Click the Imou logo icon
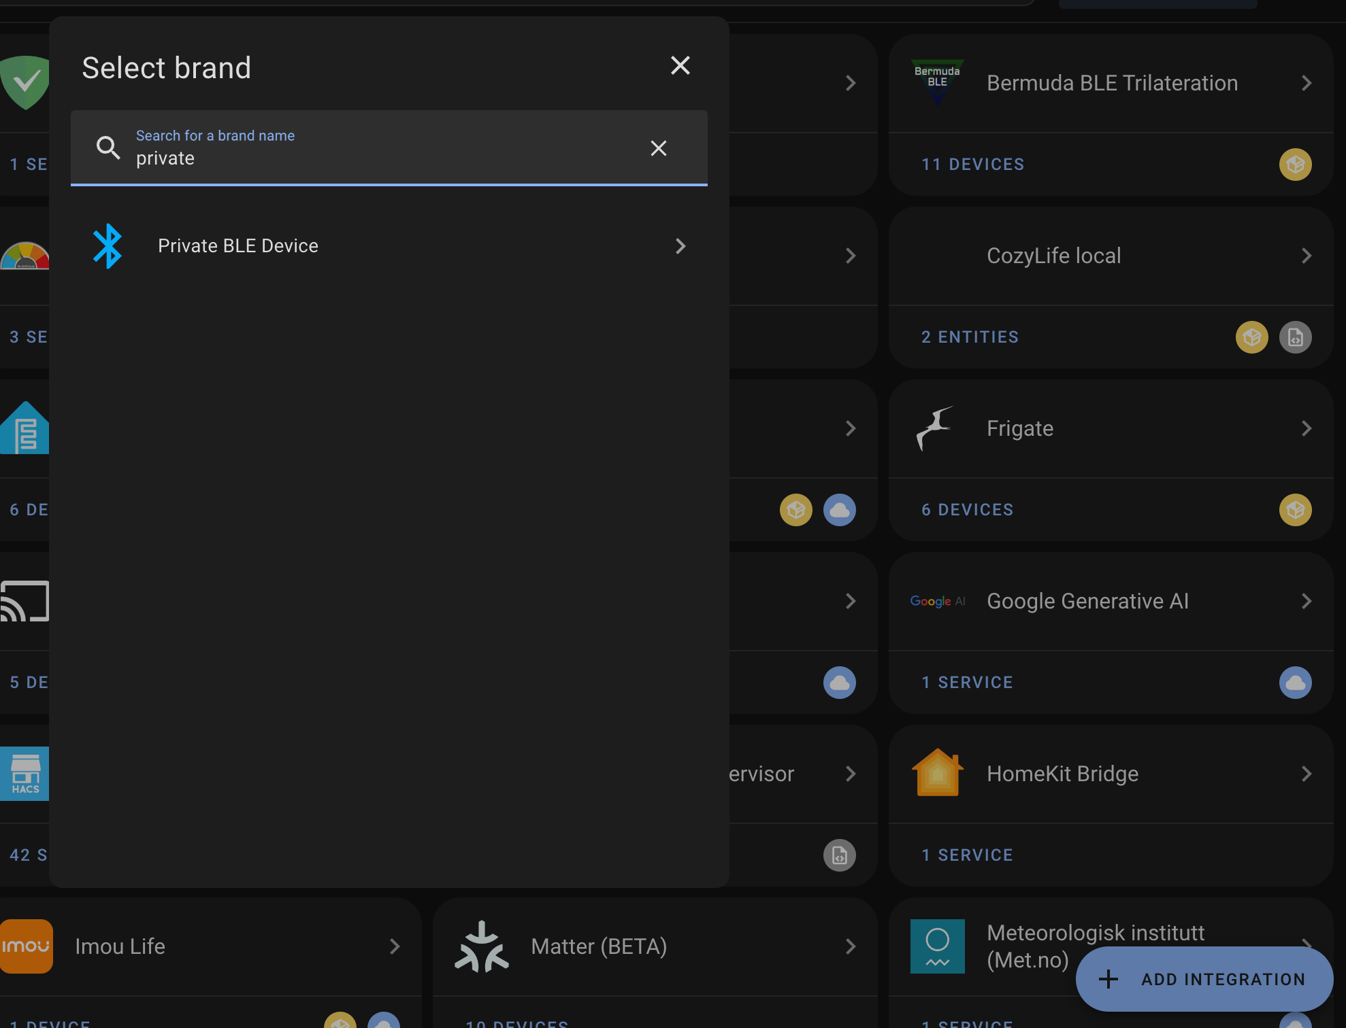1346x1028 pixels. [x=26, y=946]
